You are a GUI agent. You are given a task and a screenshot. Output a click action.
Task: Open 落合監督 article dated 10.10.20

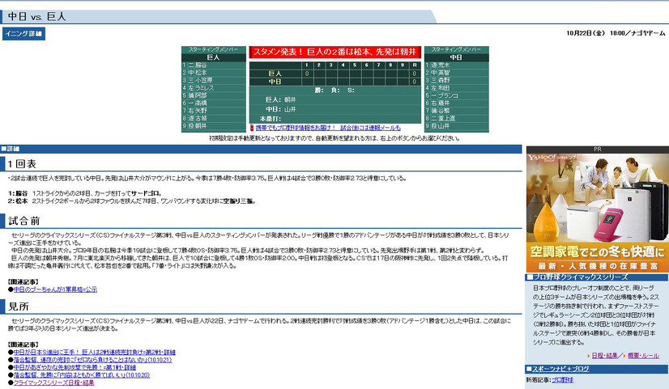point(82,375)
